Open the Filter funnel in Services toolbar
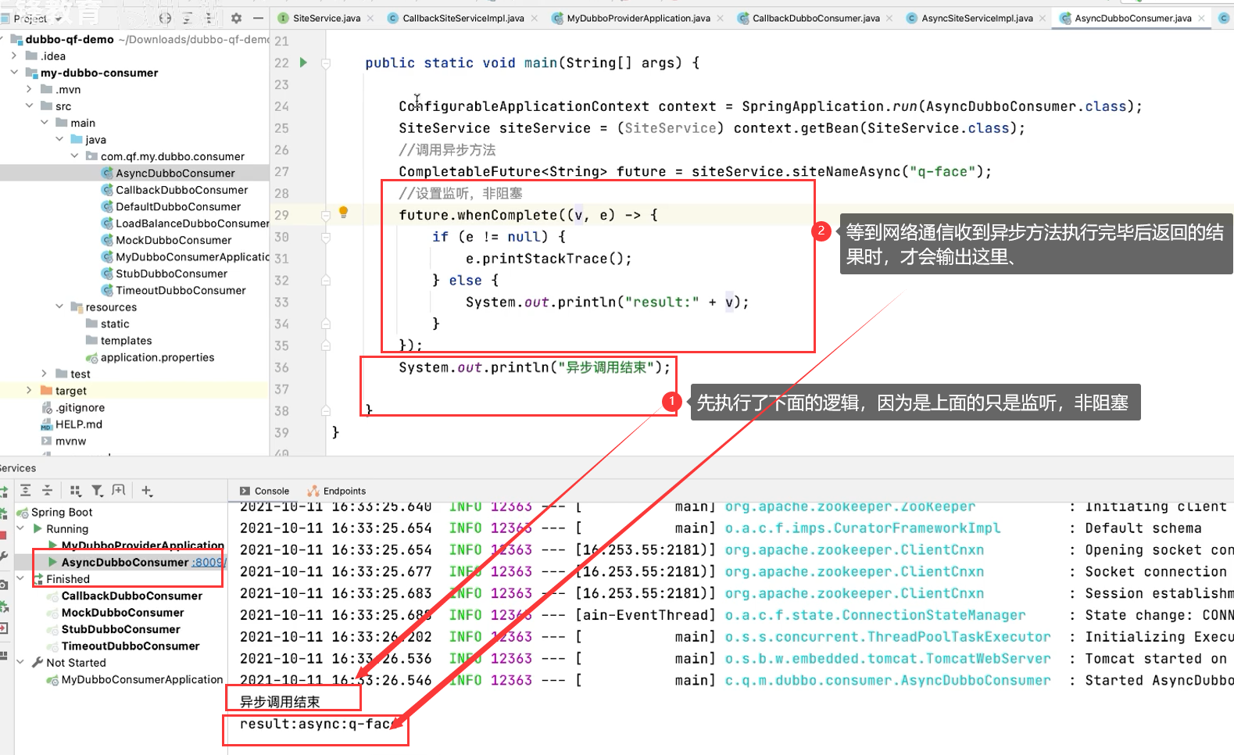The image size is (1234, 755). pyautogui.click(x=97, y=490)
